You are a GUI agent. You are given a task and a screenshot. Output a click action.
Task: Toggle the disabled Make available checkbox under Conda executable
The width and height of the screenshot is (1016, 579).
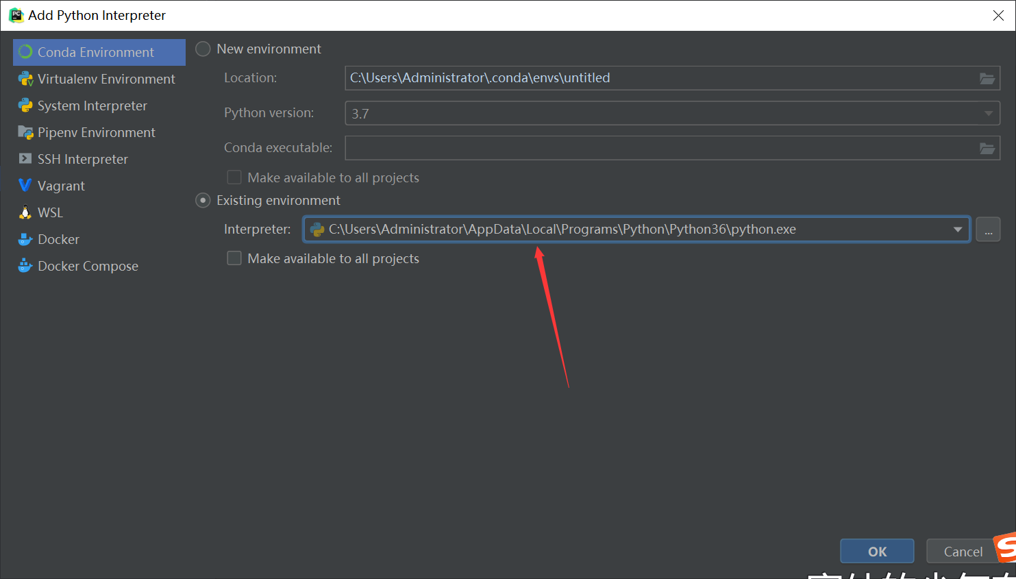point(234,177)
